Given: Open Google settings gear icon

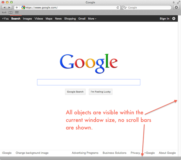Looking at the screenshot, I should [x=174, y=18].
